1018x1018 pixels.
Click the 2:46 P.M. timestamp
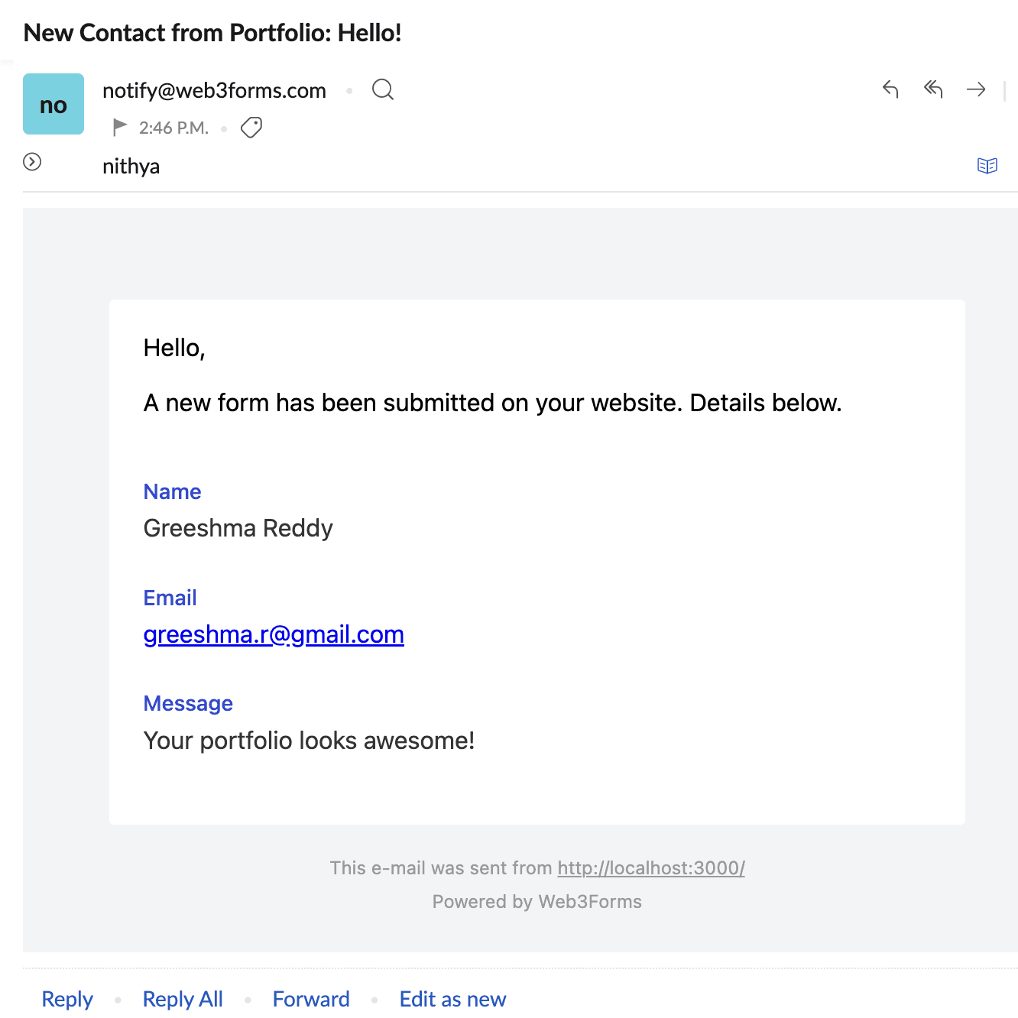pyautogui.click(x=173, y=128)
